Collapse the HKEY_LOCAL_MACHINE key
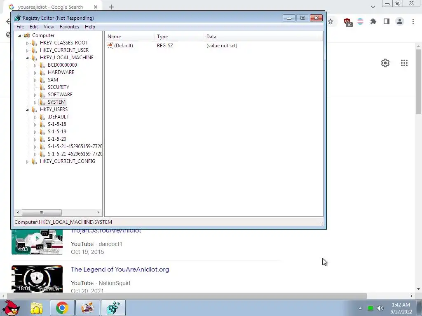Image resolution: width=422 pixels, height=316 pixels. point(27,58)
